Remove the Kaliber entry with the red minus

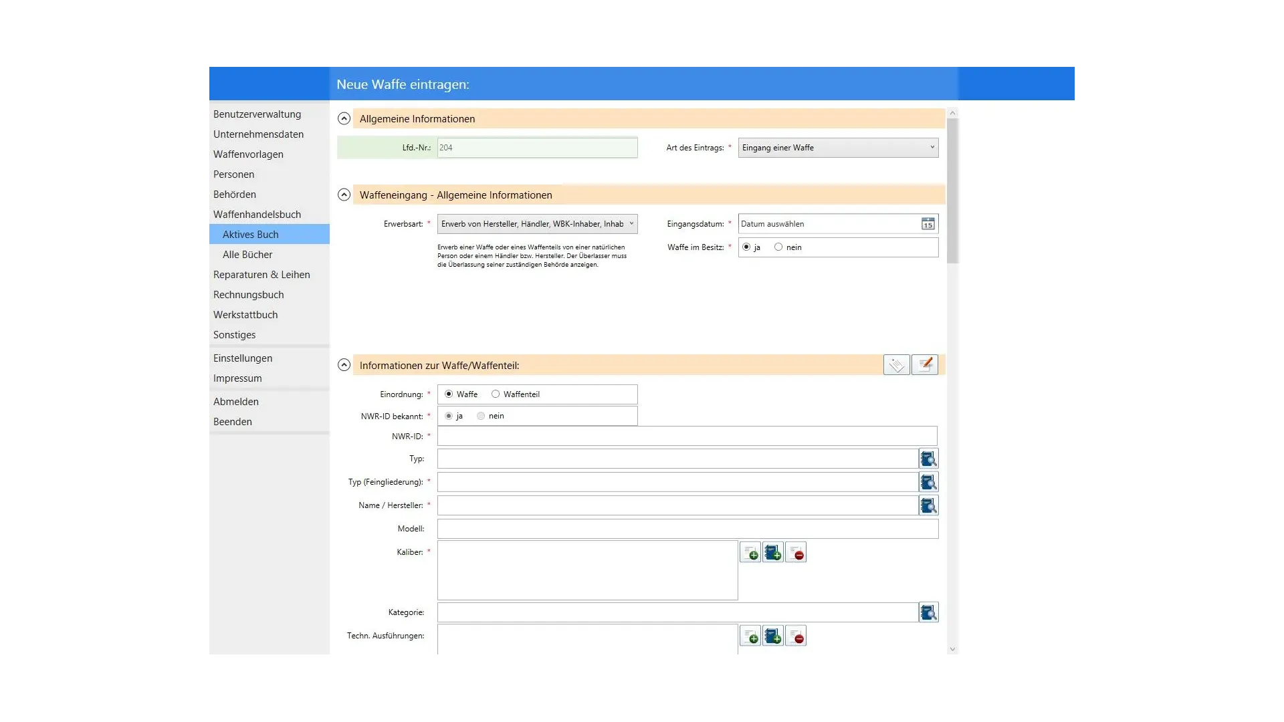[796, 553]
